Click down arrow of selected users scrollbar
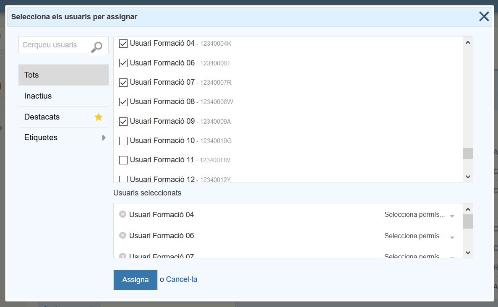Viewport: 498px width, 307px height. click(468, 252)
